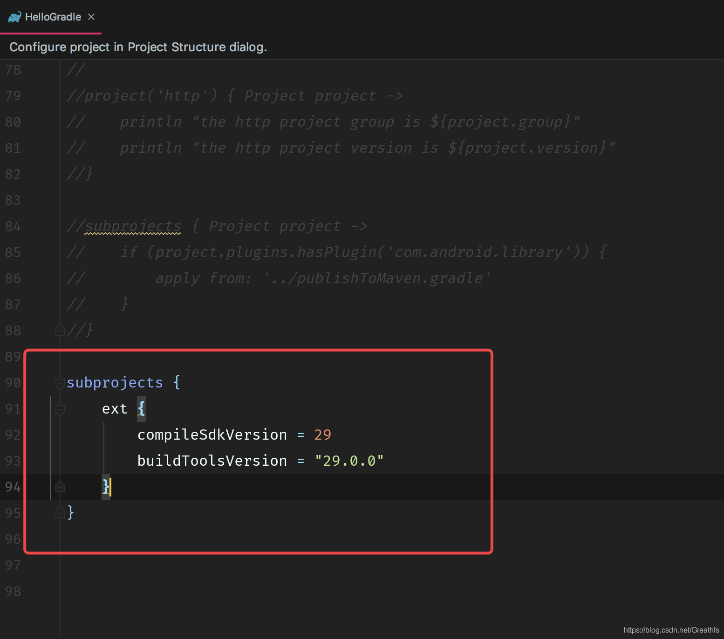Screen dimensions: 724x639
Task: Click the commented project('http') line 79
Action: coord(235,95)
